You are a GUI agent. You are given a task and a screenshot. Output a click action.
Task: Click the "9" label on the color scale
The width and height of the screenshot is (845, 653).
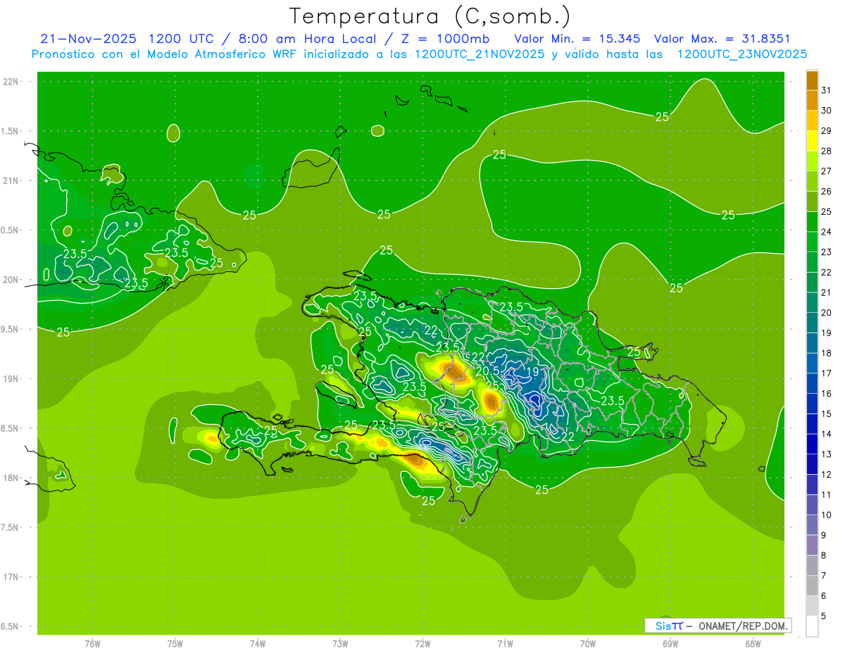[823, 535]
